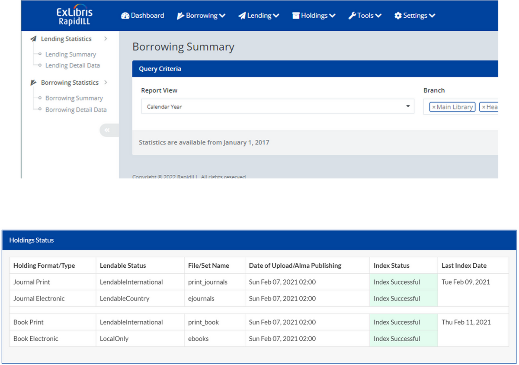Click the Lending paper plane icon in navbar

(x=242, y=16)
